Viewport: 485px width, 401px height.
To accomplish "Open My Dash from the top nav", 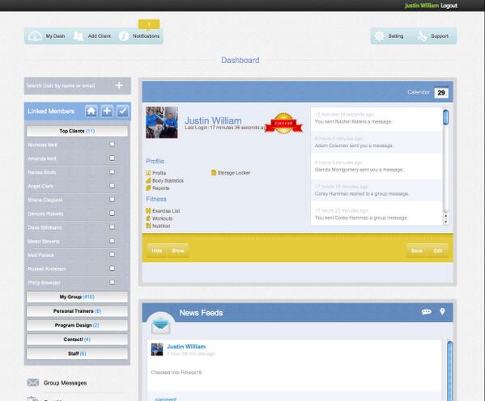I will pyautogui.click(x=55, y=36).
